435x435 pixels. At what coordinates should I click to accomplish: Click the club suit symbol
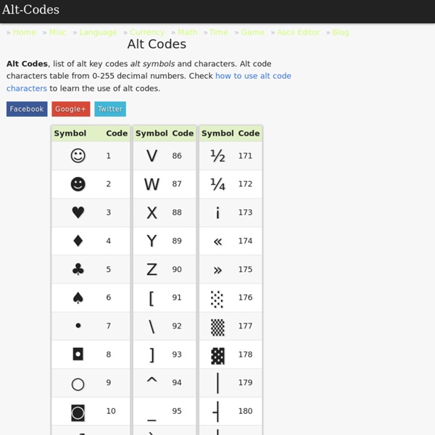pos(78,269)
